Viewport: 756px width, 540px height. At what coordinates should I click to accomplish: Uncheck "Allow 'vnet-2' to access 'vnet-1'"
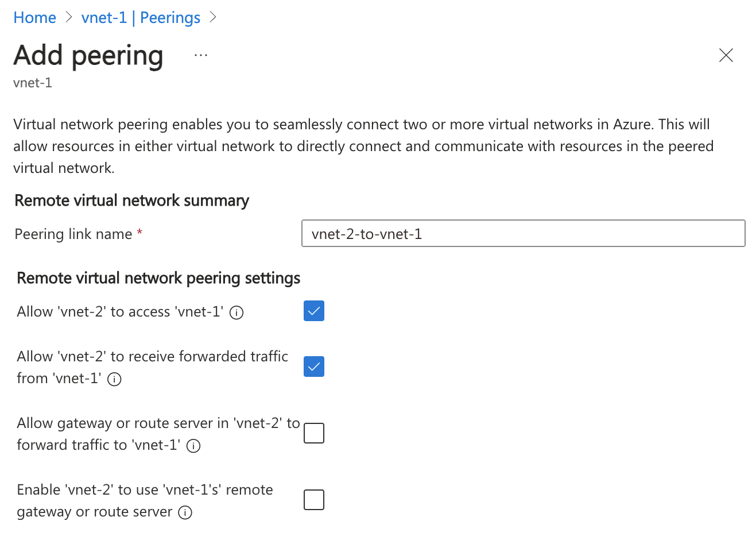[x=313, y=311]
